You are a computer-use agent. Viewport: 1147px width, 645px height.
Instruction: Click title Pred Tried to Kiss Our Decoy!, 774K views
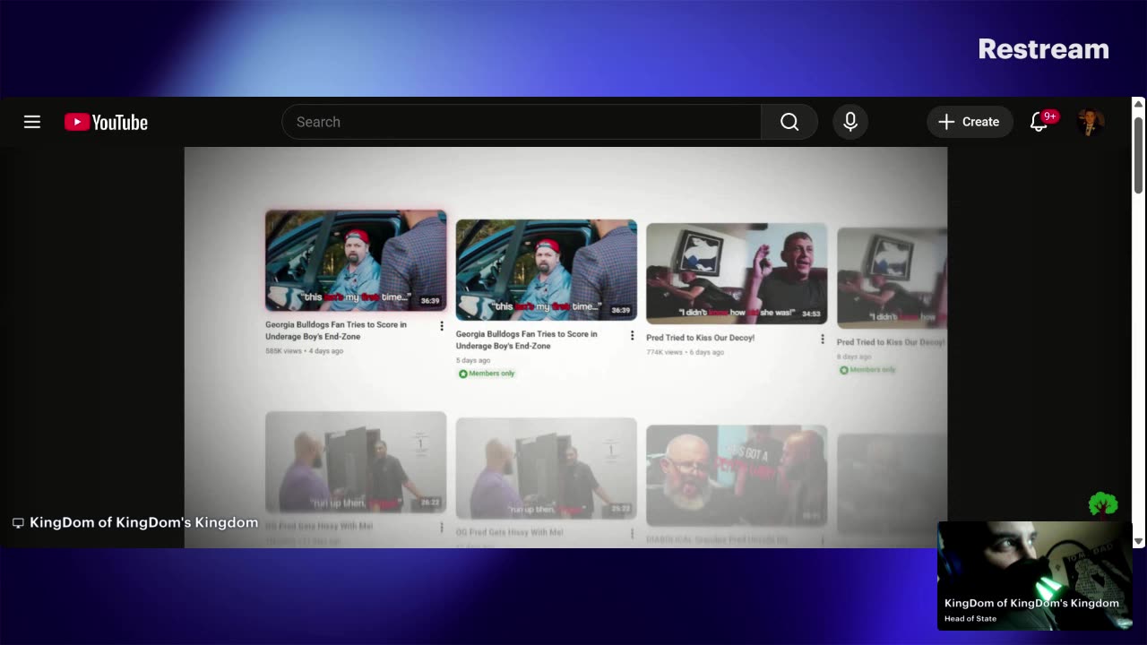(701, 338)
